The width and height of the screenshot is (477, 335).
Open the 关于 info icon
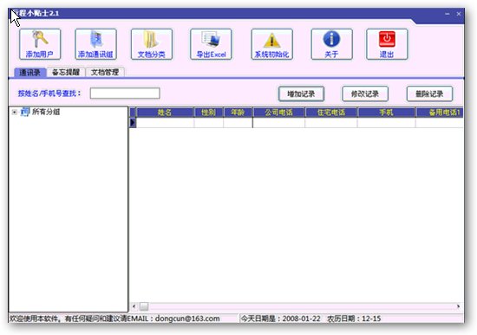(331, 39)
